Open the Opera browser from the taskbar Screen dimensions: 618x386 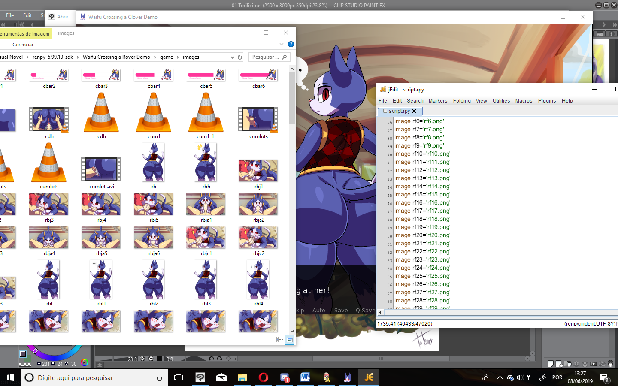[x=263, y=377]
